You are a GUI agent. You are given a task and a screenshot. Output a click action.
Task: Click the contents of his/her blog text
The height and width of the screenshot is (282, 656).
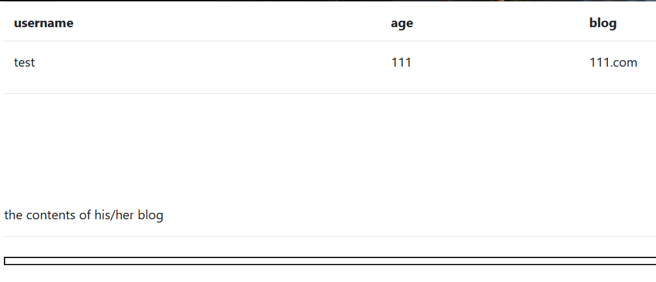(84, 215)
